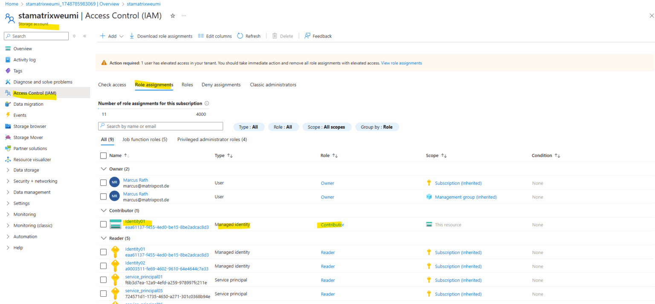Select the checkbox for service_principal01

103,280
